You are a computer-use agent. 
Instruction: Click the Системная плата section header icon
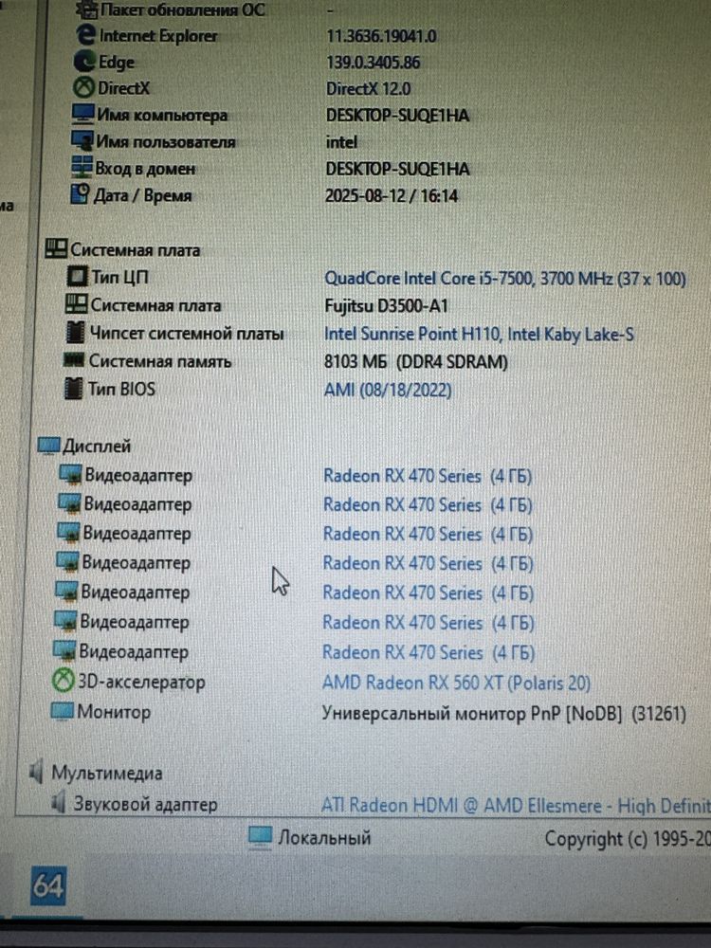pos(56,248)
